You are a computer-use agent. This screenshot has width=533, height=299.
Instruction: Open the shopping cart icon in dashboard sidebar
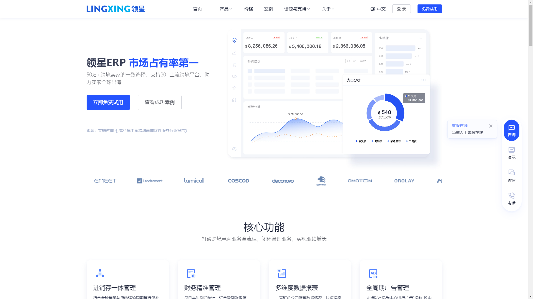pyautogui.click(x=234, y=65)
